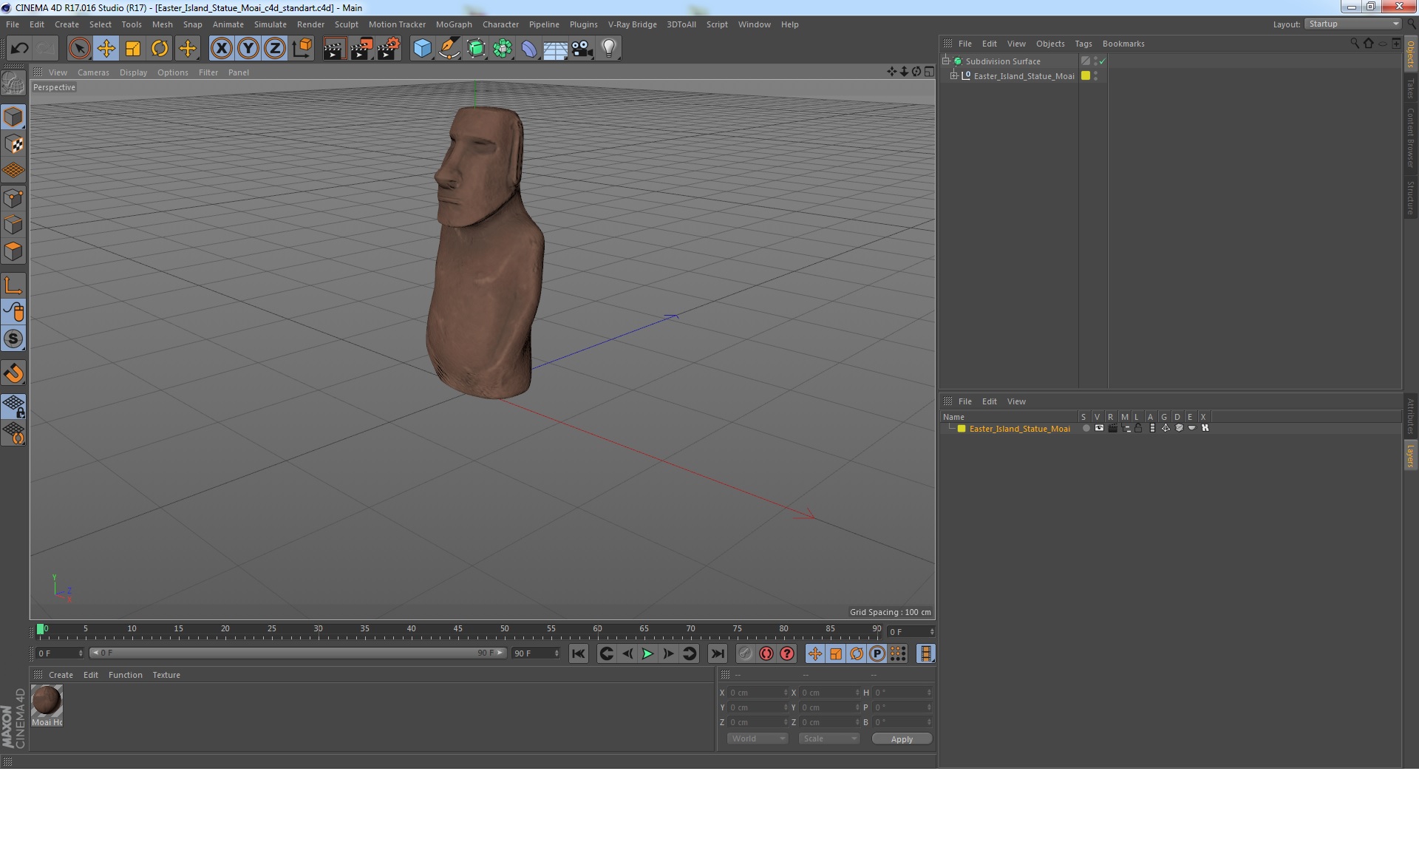Add a Cube primitive object

pos(422,49)
